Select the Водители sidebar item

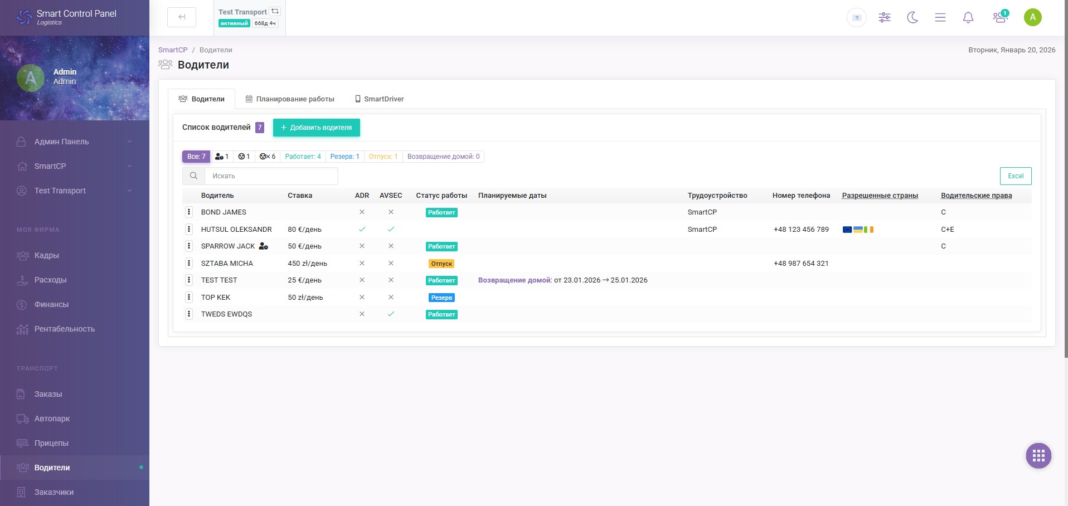(x=75, y=468)
